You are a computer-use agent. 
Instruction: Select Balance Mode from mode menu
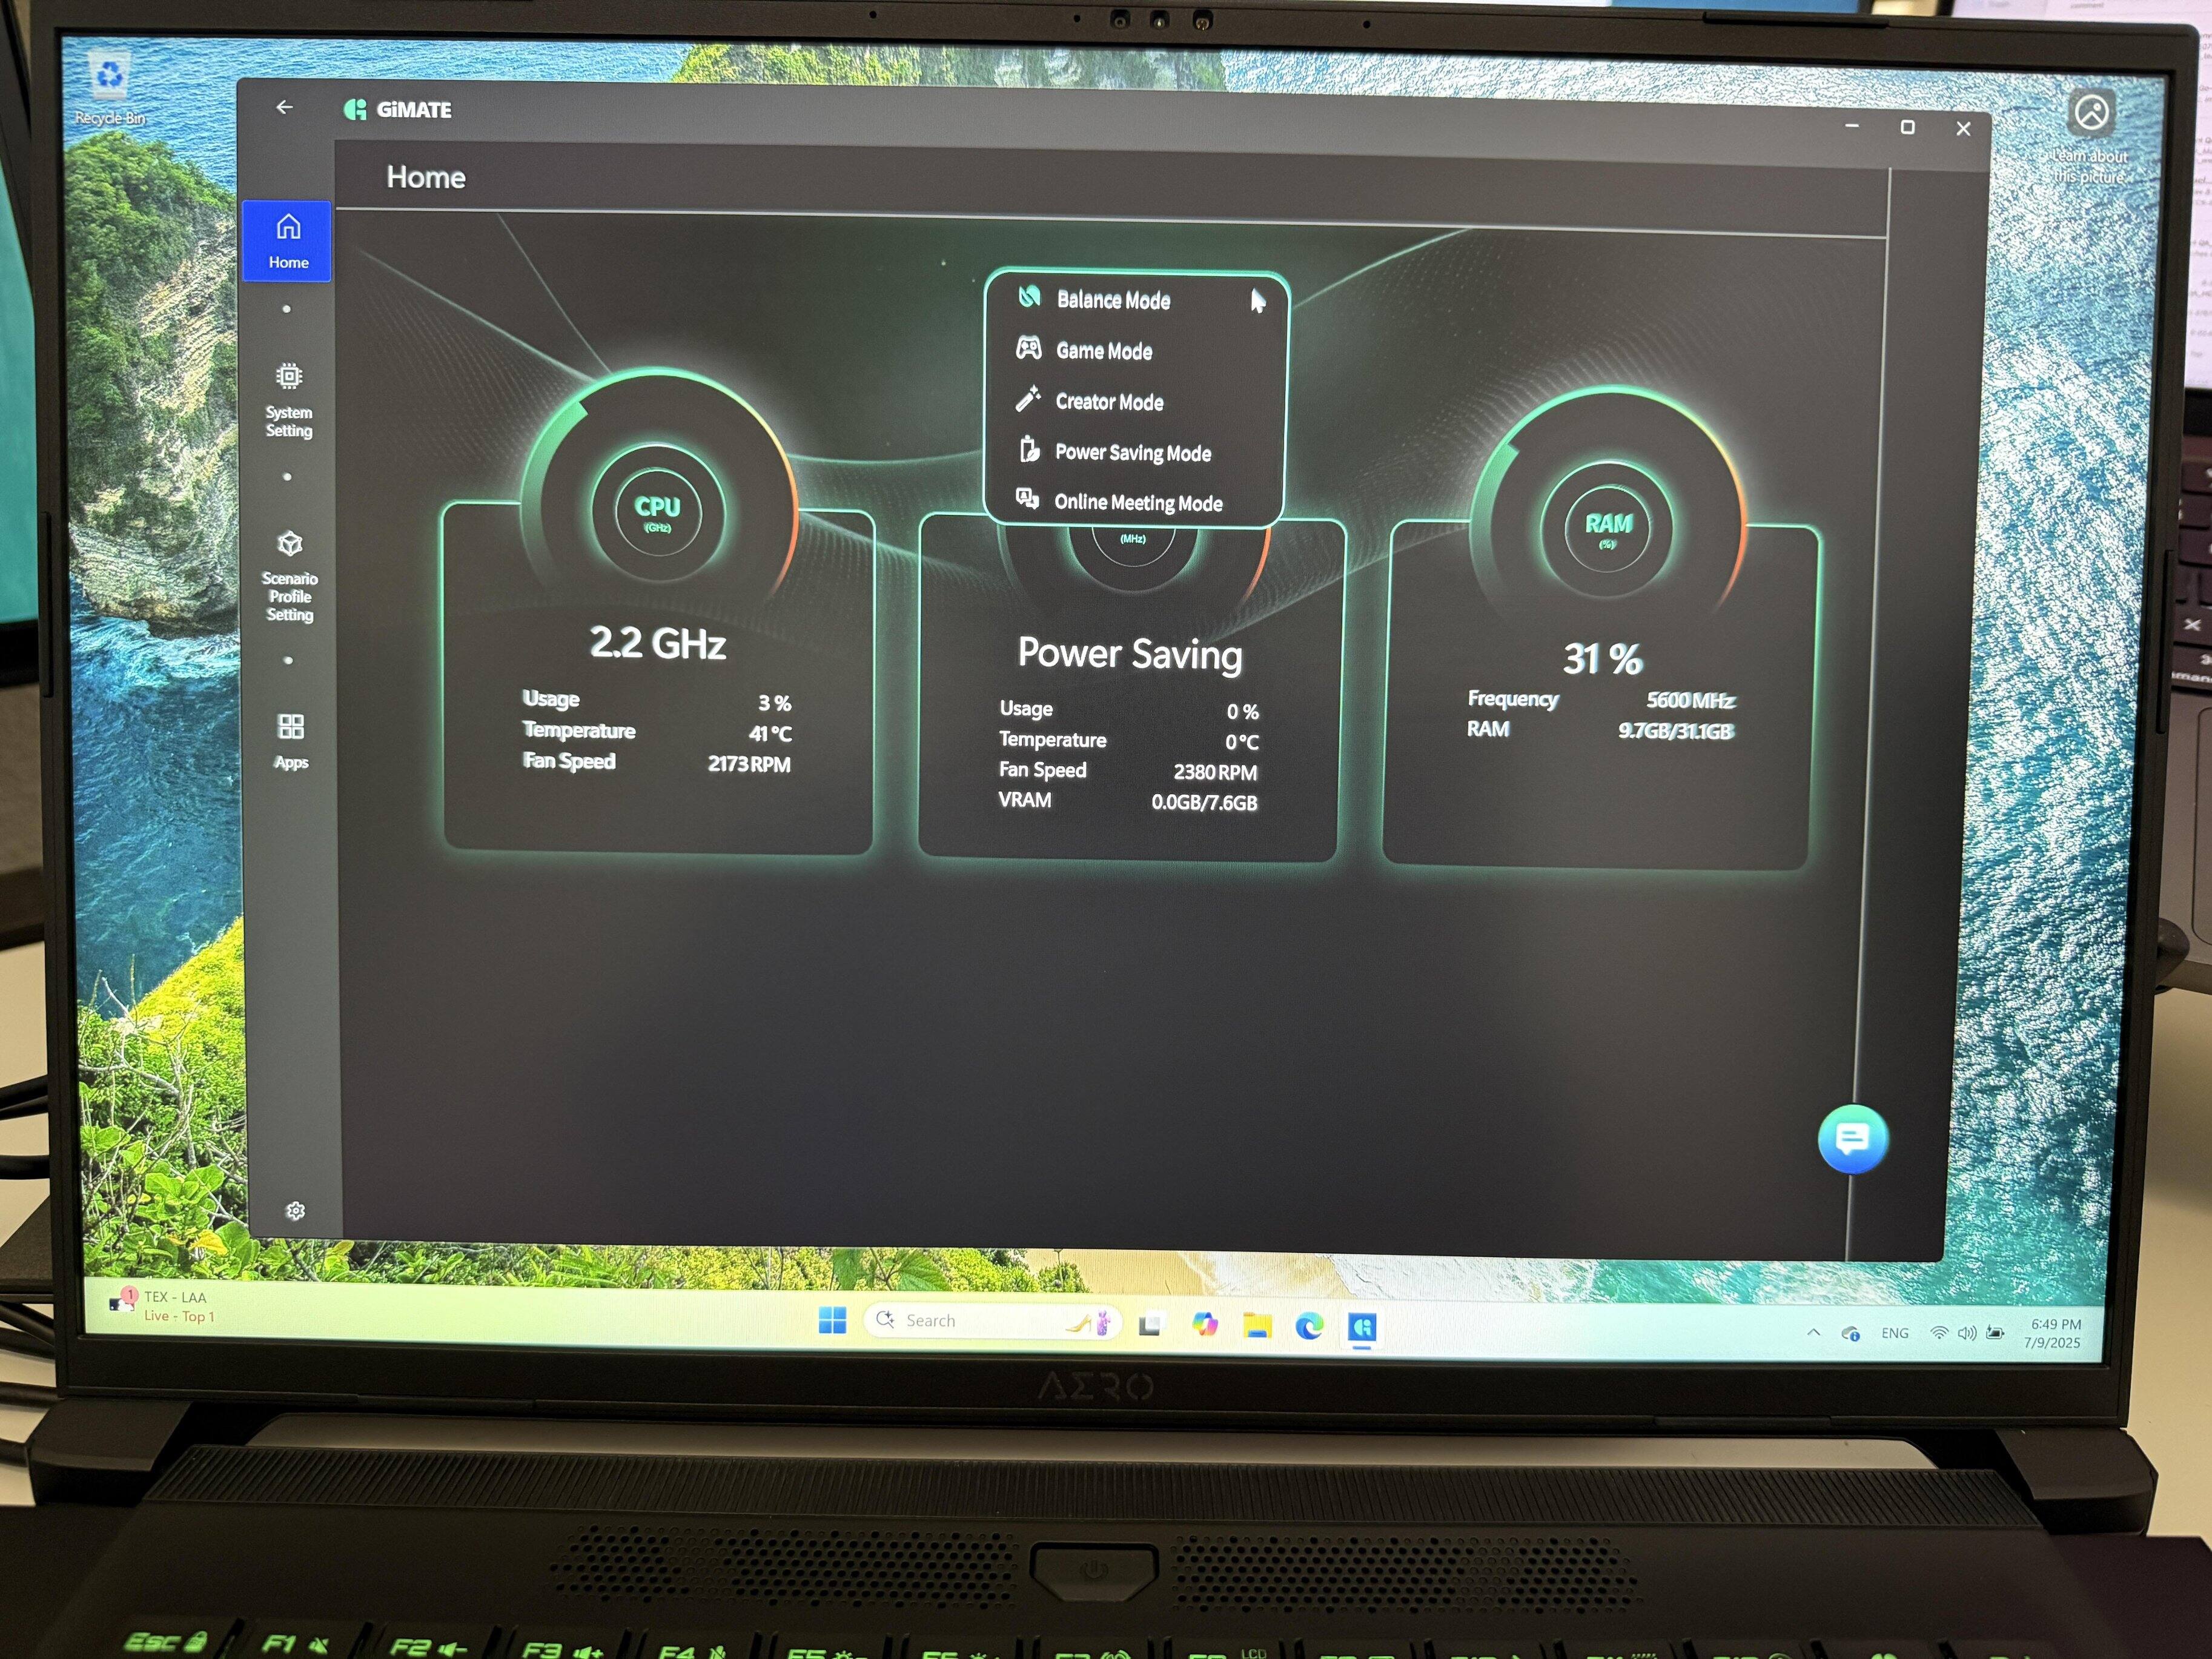tap(1113, 300)
